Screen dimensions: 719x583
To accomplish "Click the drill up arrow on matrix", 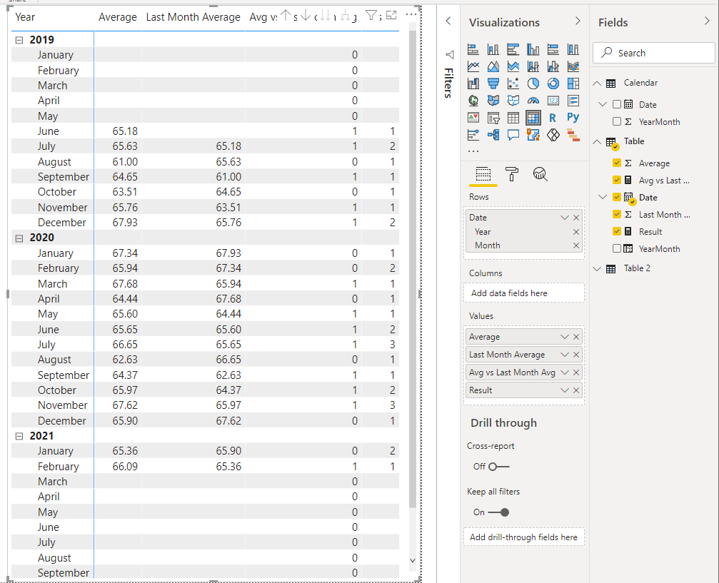I will tap(286, 16).
